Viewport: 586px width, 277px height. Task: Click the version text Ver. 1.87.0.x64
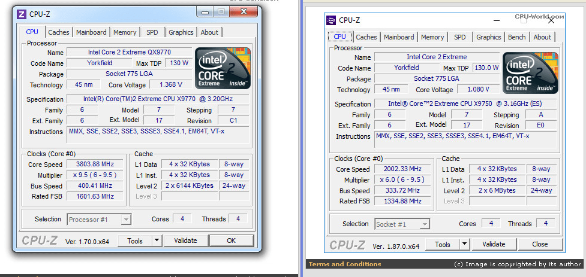pyautogui.click(x=396, y=246)
